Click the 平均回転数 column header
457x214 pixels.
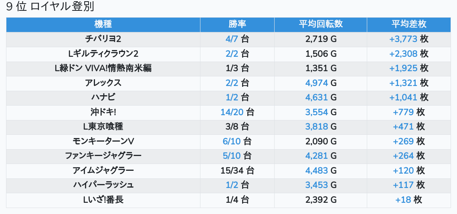pyautogui.click(x=321, y=24)
